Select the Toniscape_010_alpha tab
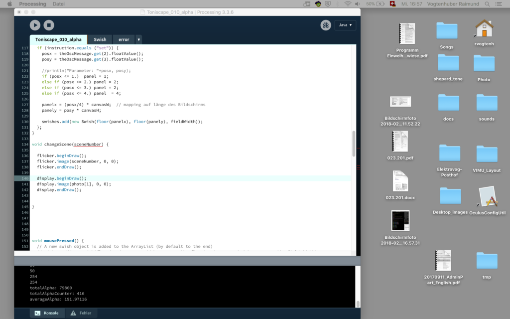This screenshot has height=319, width=510. [58, 39]
